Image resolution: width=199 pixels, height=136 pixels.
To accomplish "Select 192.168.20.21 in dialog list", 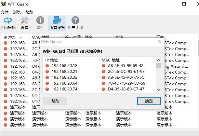I will (x=64, y=72).
